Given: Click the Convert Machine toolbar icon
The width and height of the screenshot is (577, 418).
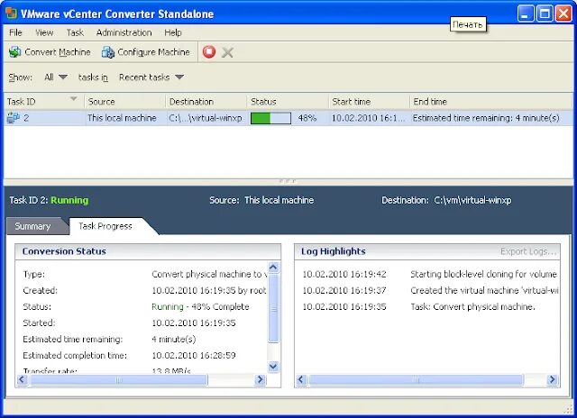Looking at the screenshot, I should click(x=15, y=52).
